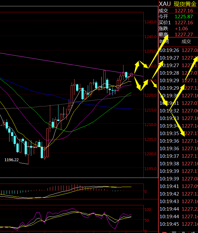
Task: Click the 最高 value 1227.27
Action: point(184,35)
